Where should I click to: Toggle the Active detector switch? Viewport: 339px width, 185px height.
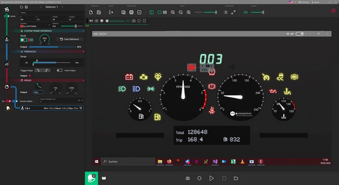pyautogui.click(x=7, y=16)
